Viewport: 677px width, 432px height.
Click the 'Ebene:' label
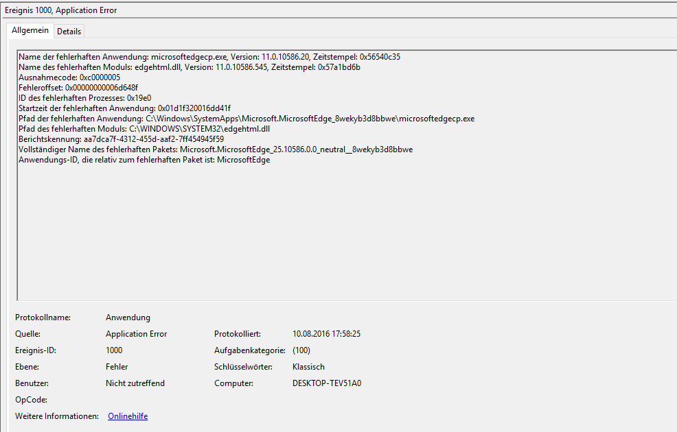point(27,366)
